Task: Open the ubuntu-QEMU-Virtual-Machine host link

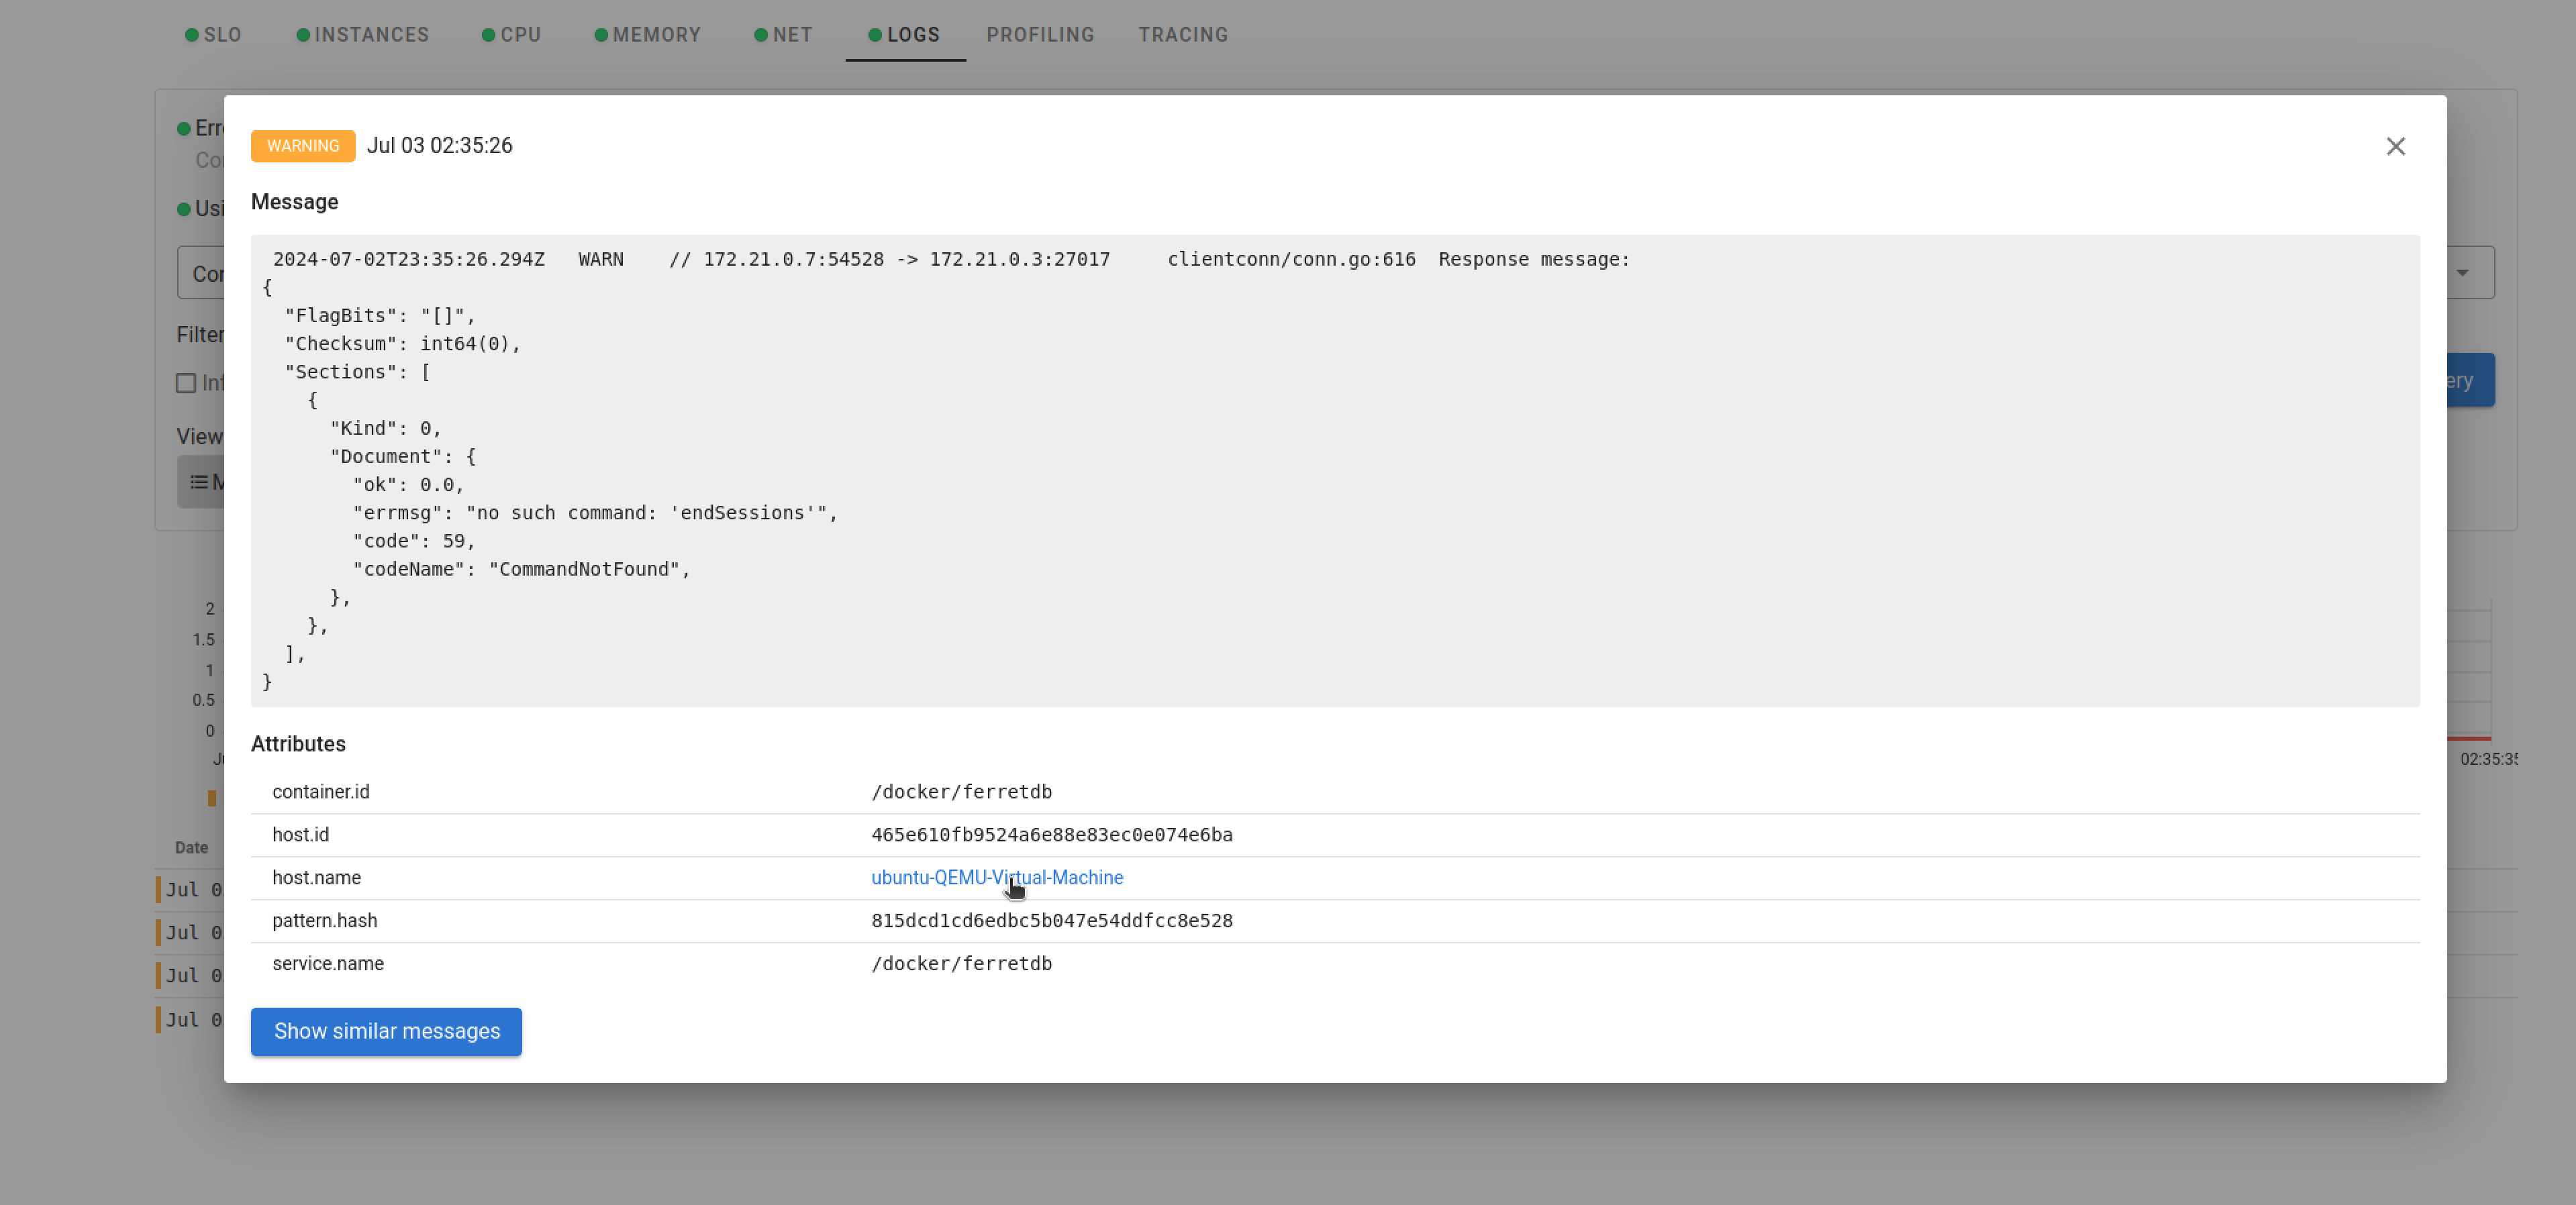Action: tap(996, 877)
